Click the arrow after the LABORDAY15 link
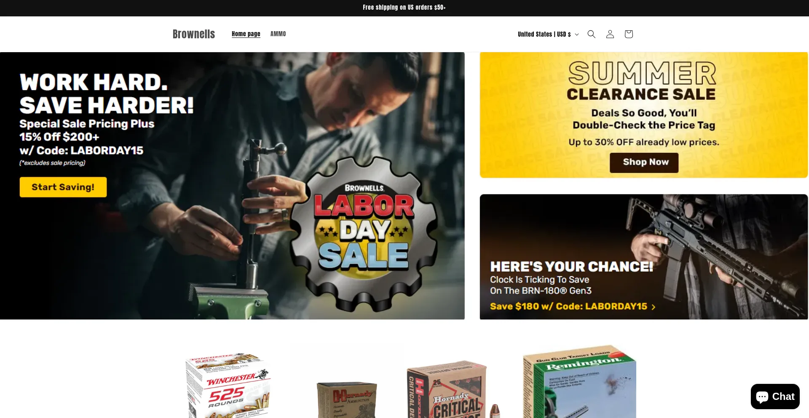This screenshot has height=418, width=809. [654, 307]
